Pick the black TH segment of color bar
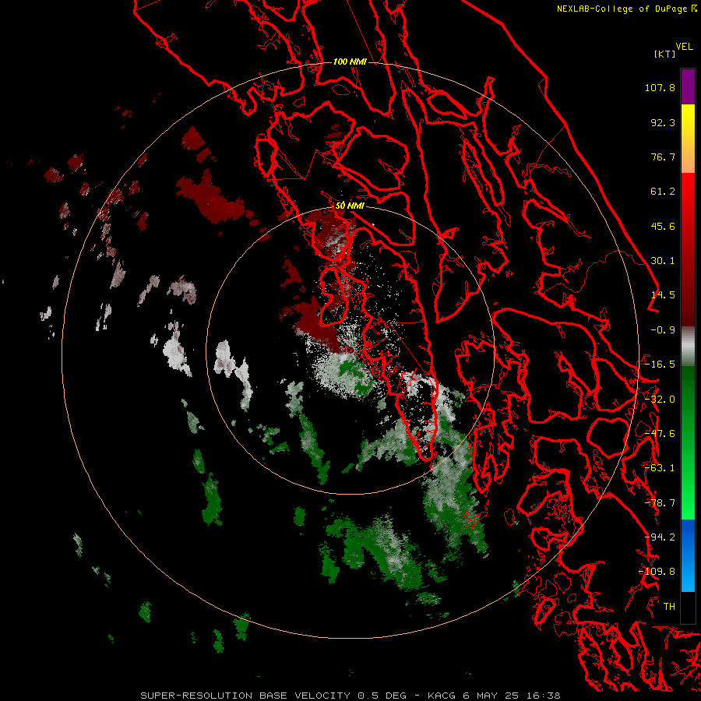 point(688,607)
